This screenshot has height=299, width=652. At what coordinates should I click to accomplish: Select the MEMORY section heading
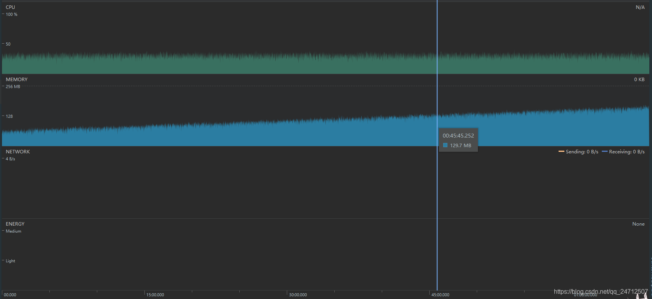(17, 80)
